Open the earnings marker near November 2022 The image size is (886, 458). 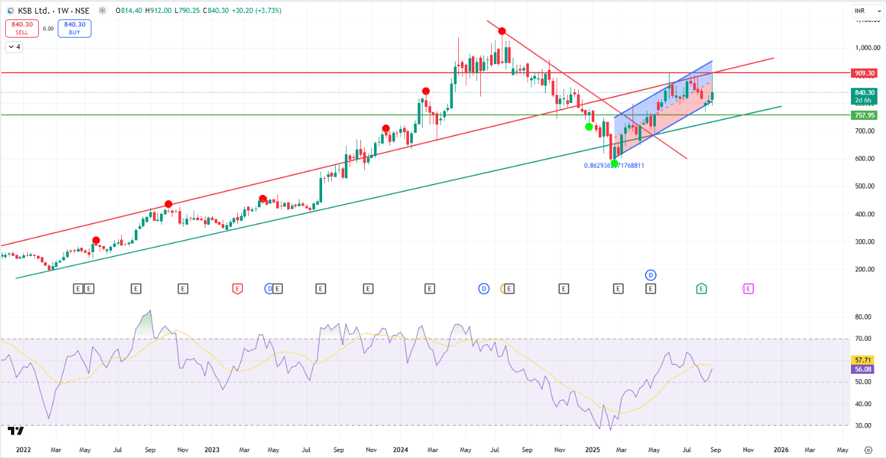183,288
